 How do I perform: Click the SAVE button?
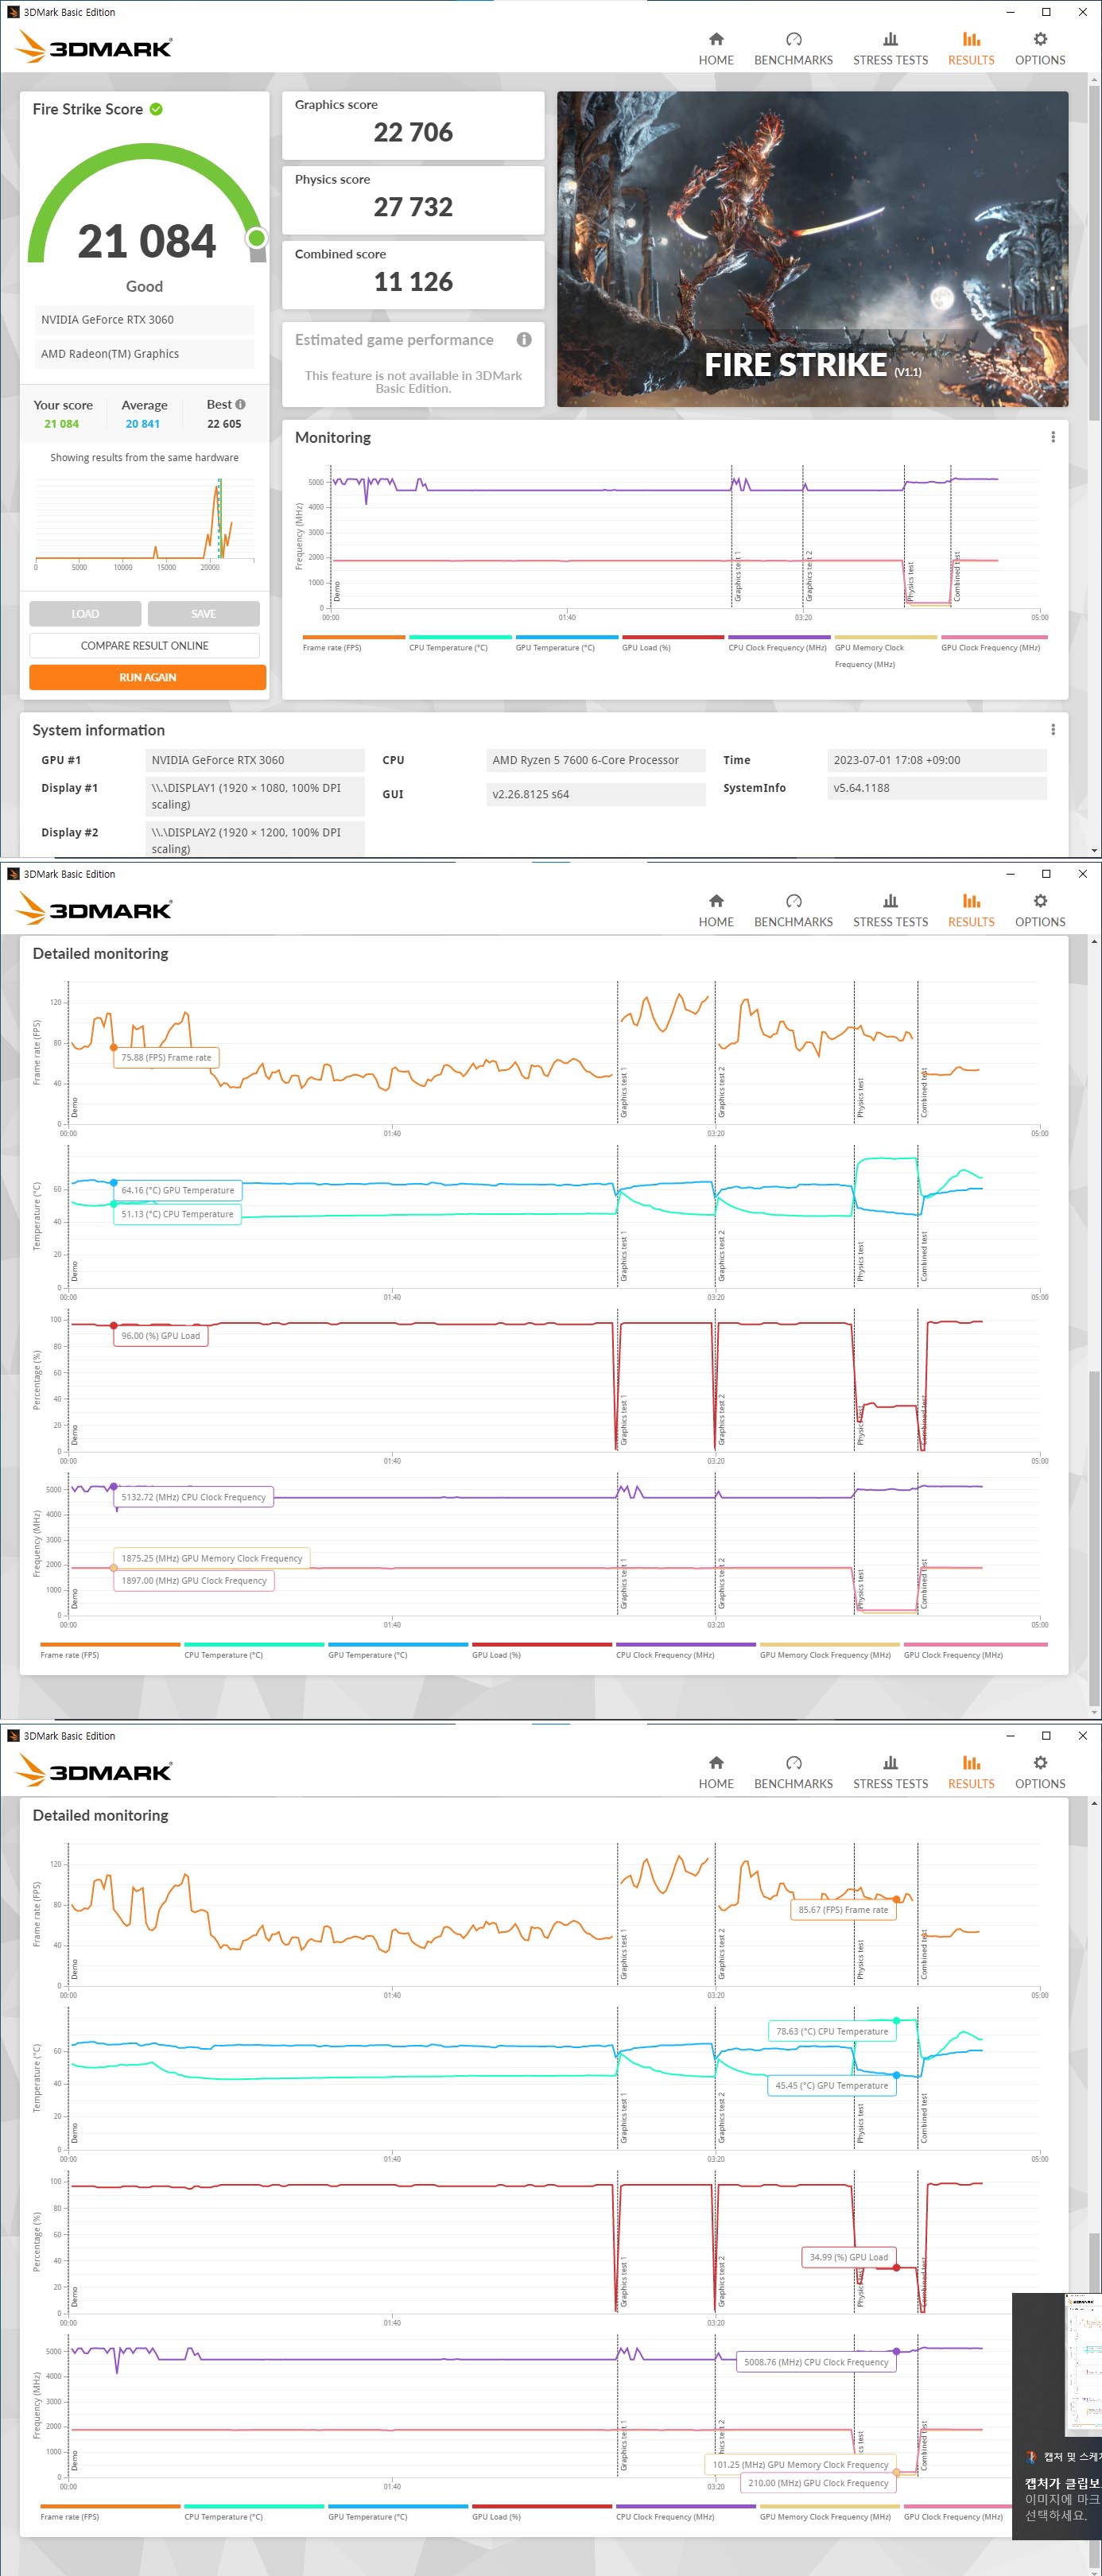click(203, 613)
